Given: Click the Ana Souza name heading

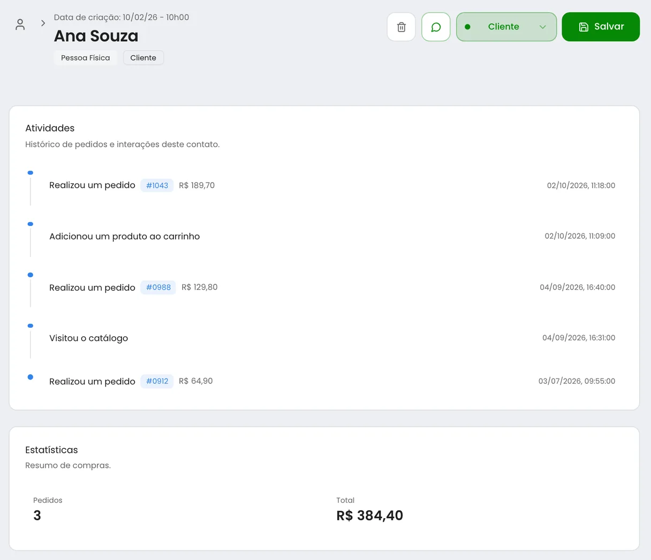Looking at the screenshot, I should 96,36.
